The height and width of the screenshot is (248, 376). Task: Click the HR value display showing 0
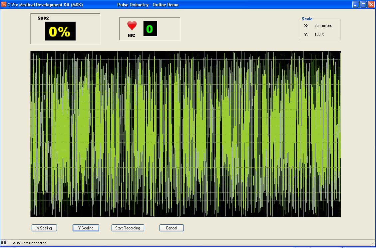150,29
